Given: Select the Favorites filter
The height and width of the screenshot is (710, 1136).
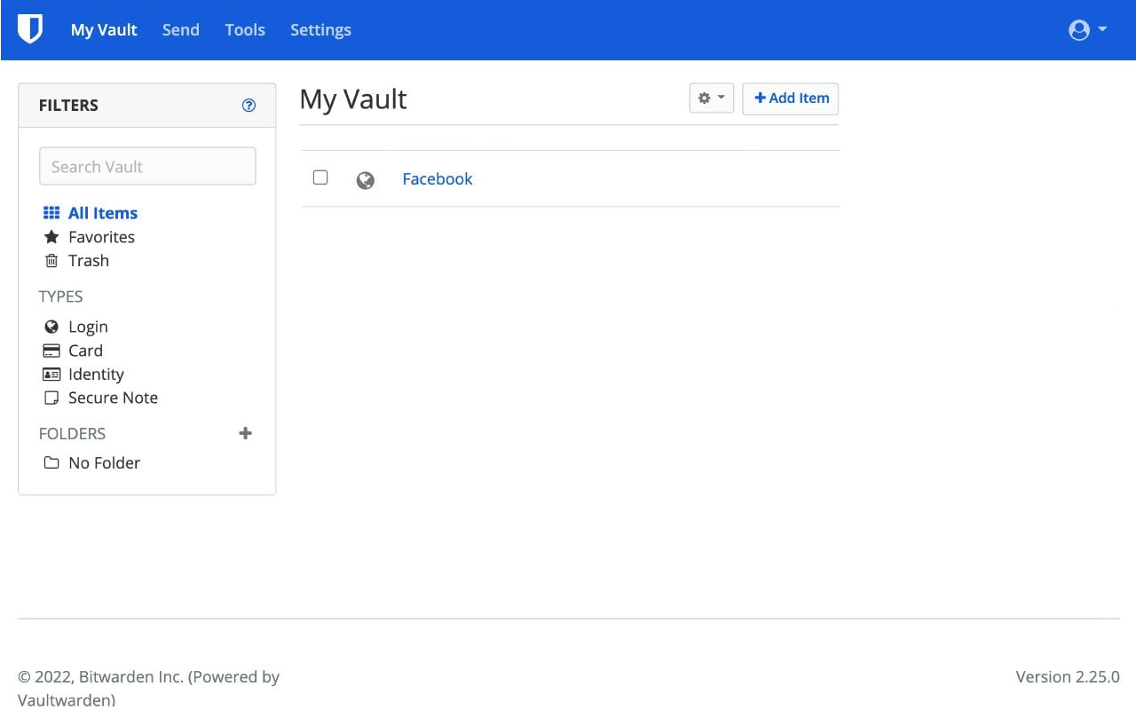Looking at the screenshot, I should coord(101,237).
